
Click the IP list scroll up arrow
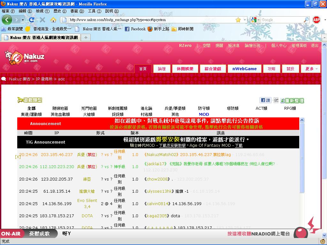(x=302, y=120)
